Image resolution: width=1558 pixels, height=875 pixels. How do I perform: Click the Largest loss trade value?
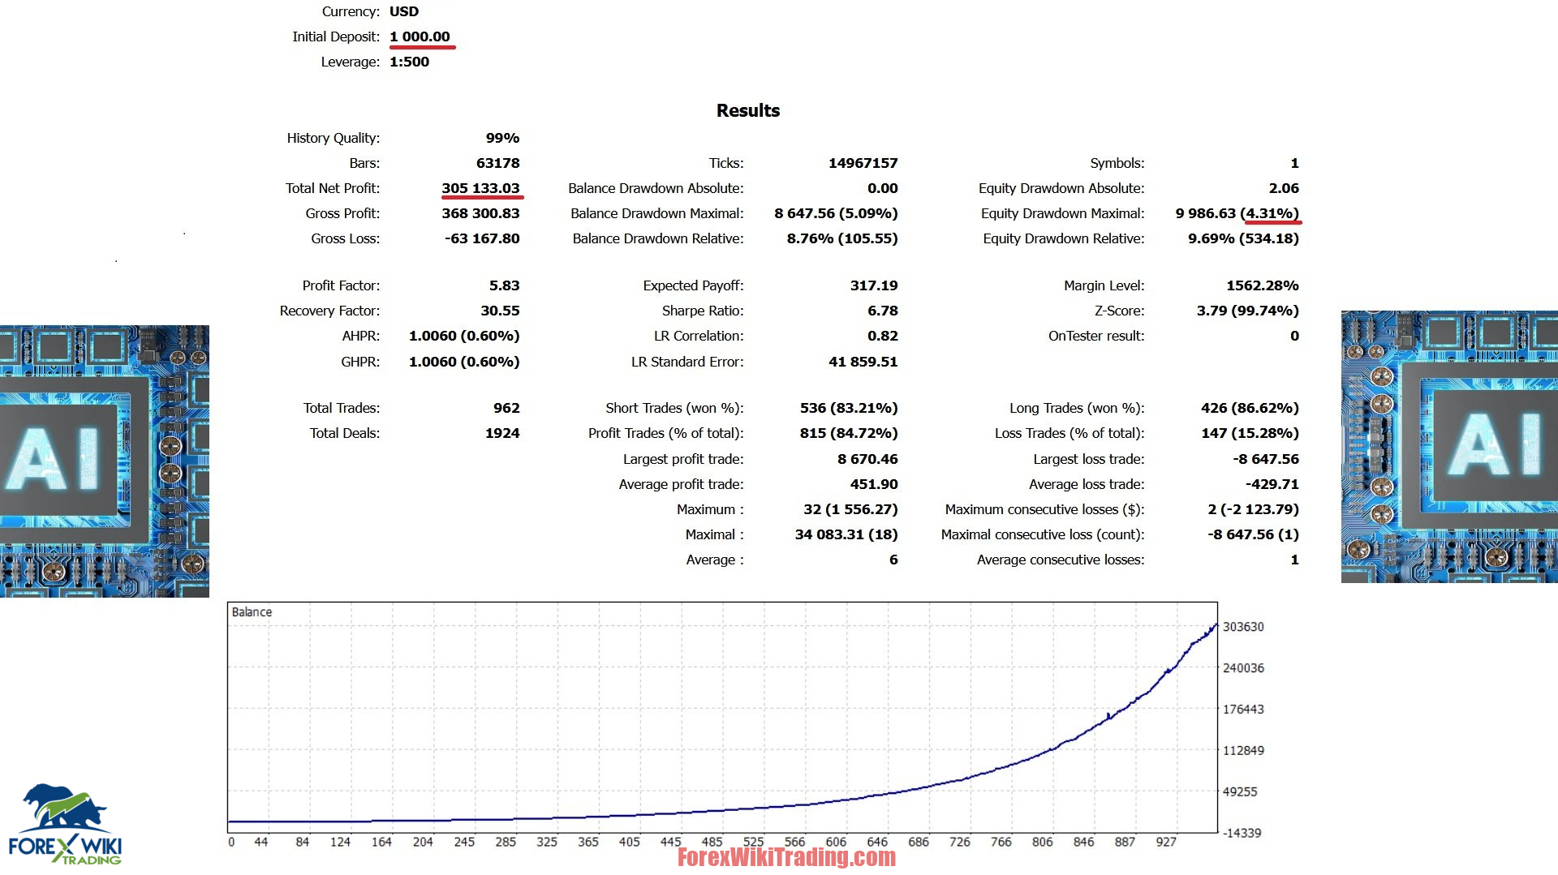[1265, 459]
